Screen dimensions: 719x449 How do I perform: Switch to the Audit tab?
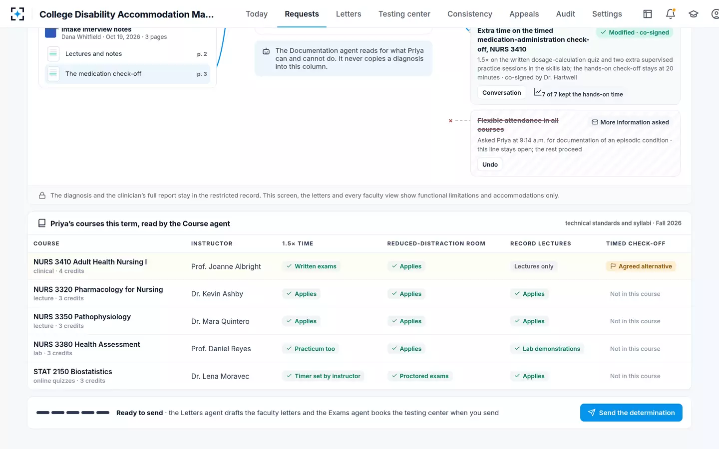point(566,14)
